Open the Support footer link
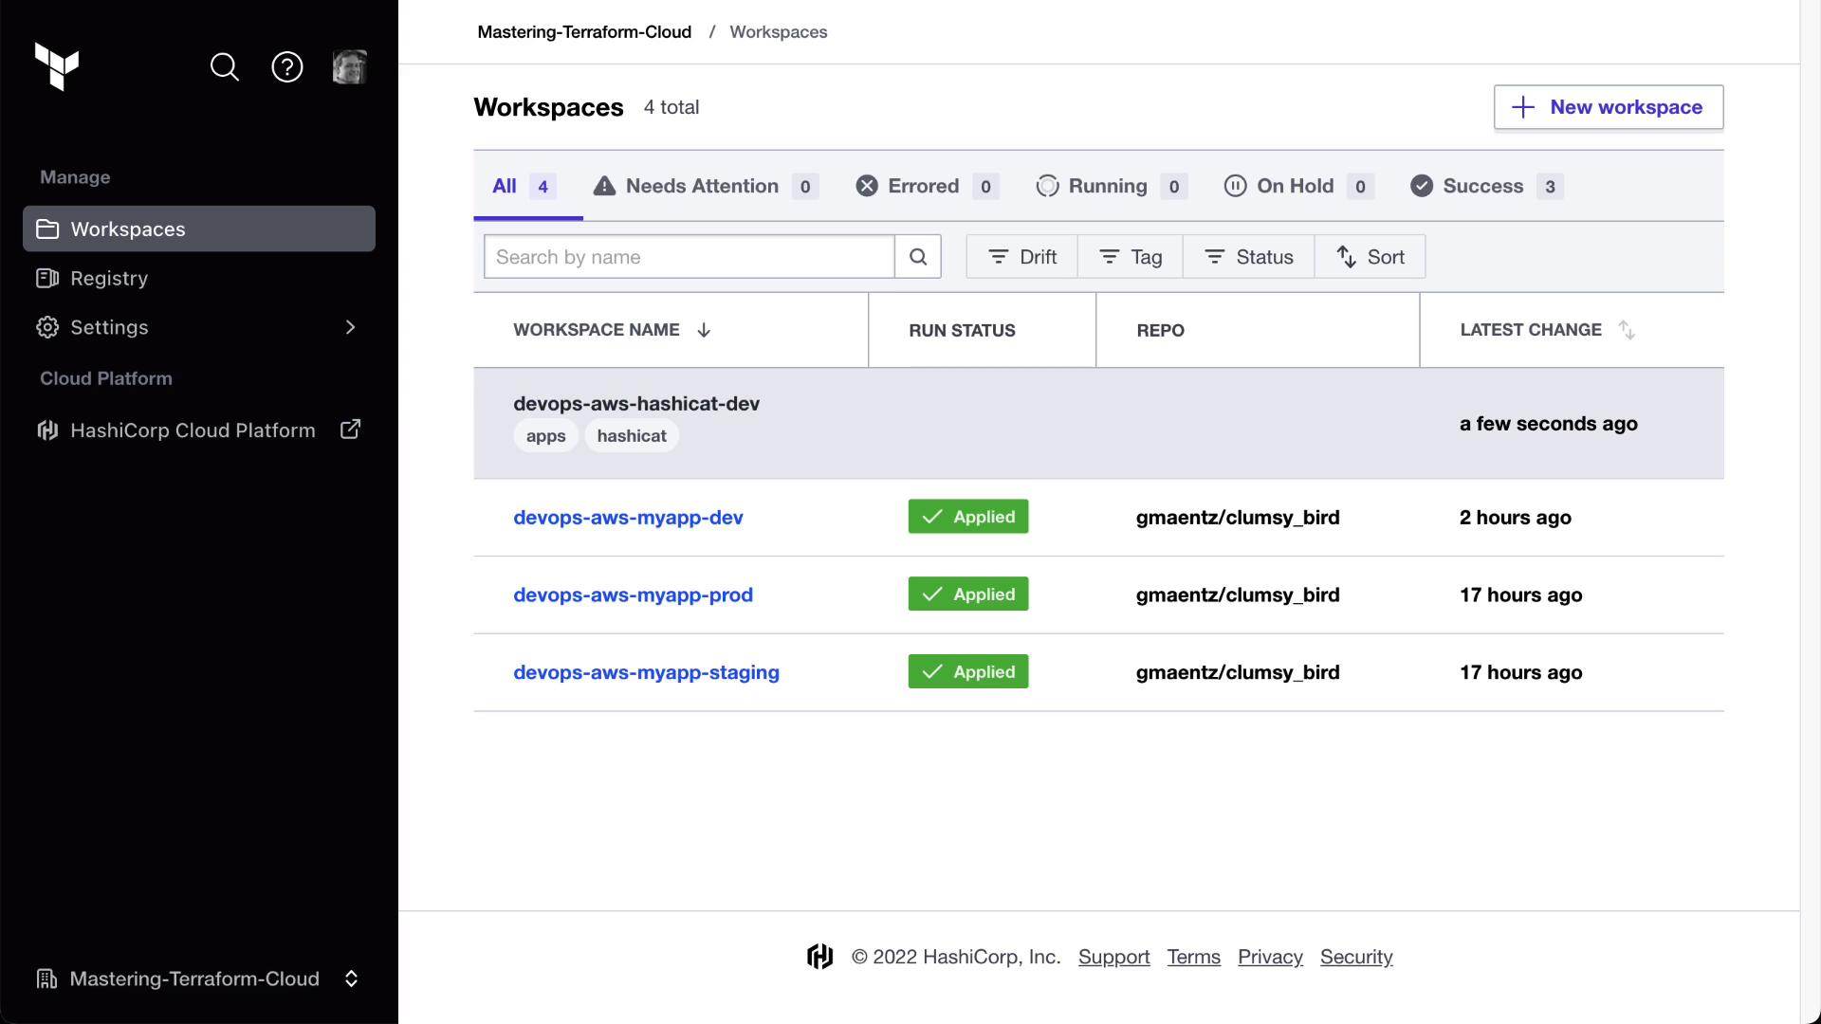1821x1024 pixels. pos(1114,957)
